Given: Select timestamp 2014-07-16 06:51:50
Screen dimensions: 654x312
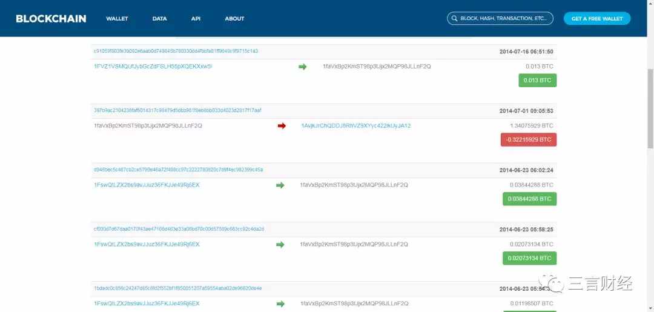Looking at the screenshot, I should click(526, 51).
